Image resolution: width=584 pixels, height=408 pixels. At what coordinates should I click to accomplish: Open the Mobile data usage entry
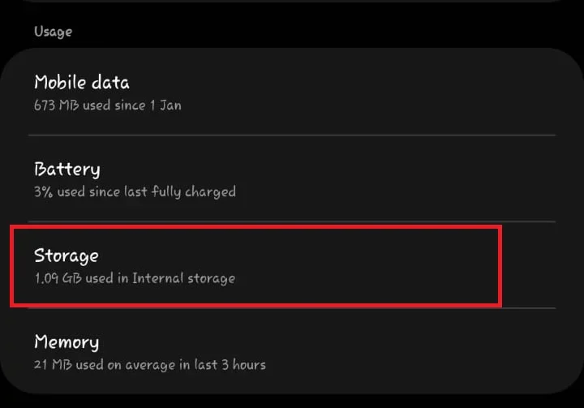tap(292, 92)
